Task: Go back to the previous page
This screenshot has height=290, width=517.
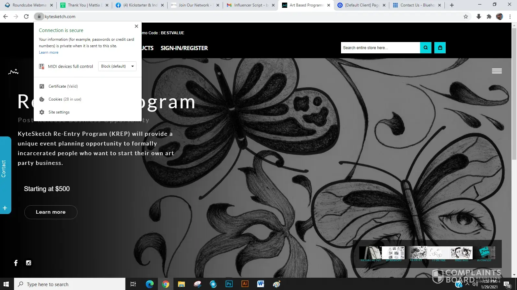Action: pyautogui.click(x=6, y=16)
